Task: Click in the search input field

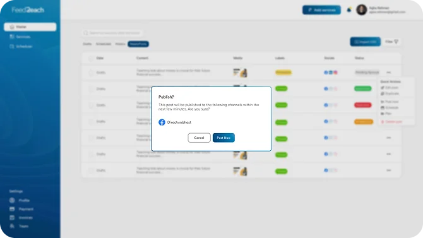Action: tap(112, 33)
